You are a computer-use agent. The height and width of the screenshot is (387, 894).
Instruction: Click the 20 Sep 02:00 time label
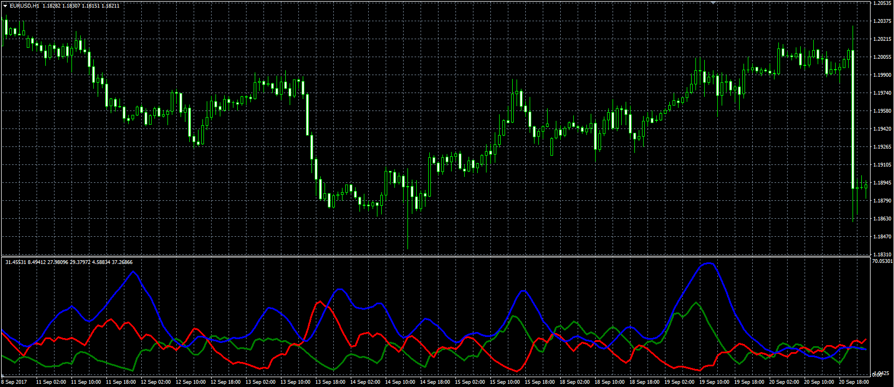click(784, 382)
